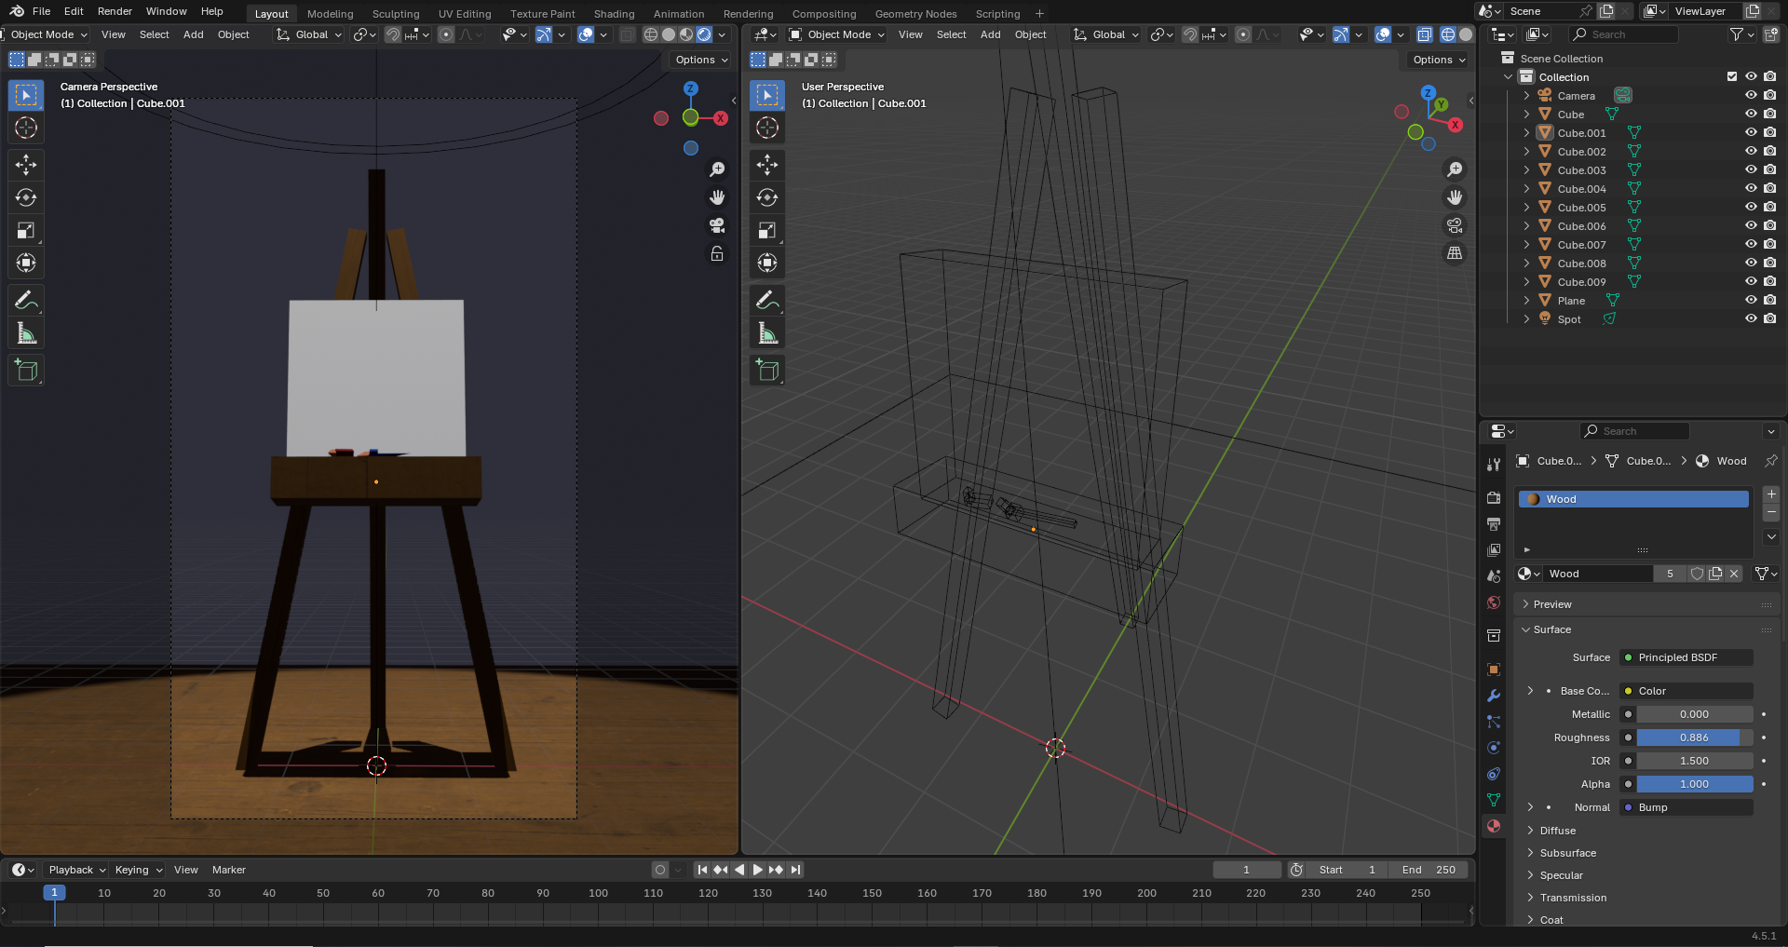Screen dimensions: 1788x947
Task: Open the Render menu
Action: pyautogui.click(x=115, y=11)
